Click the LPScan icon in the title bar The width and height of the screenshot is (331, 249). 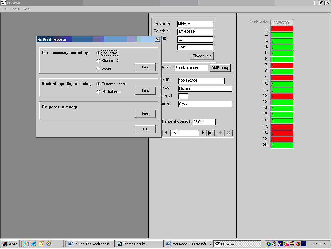(x=3, y=3)
